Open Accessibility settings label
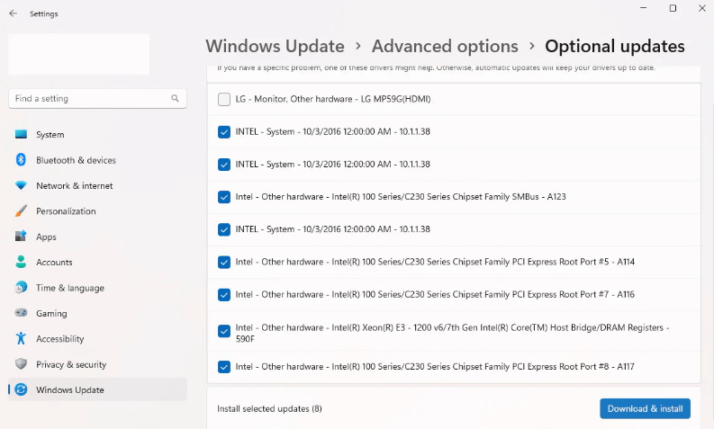 [60, 339]
